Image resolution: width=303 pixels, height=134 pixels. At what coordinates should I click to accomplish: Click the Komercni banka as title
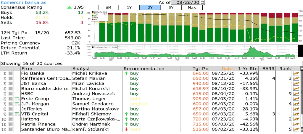click(x=24, y=2)
